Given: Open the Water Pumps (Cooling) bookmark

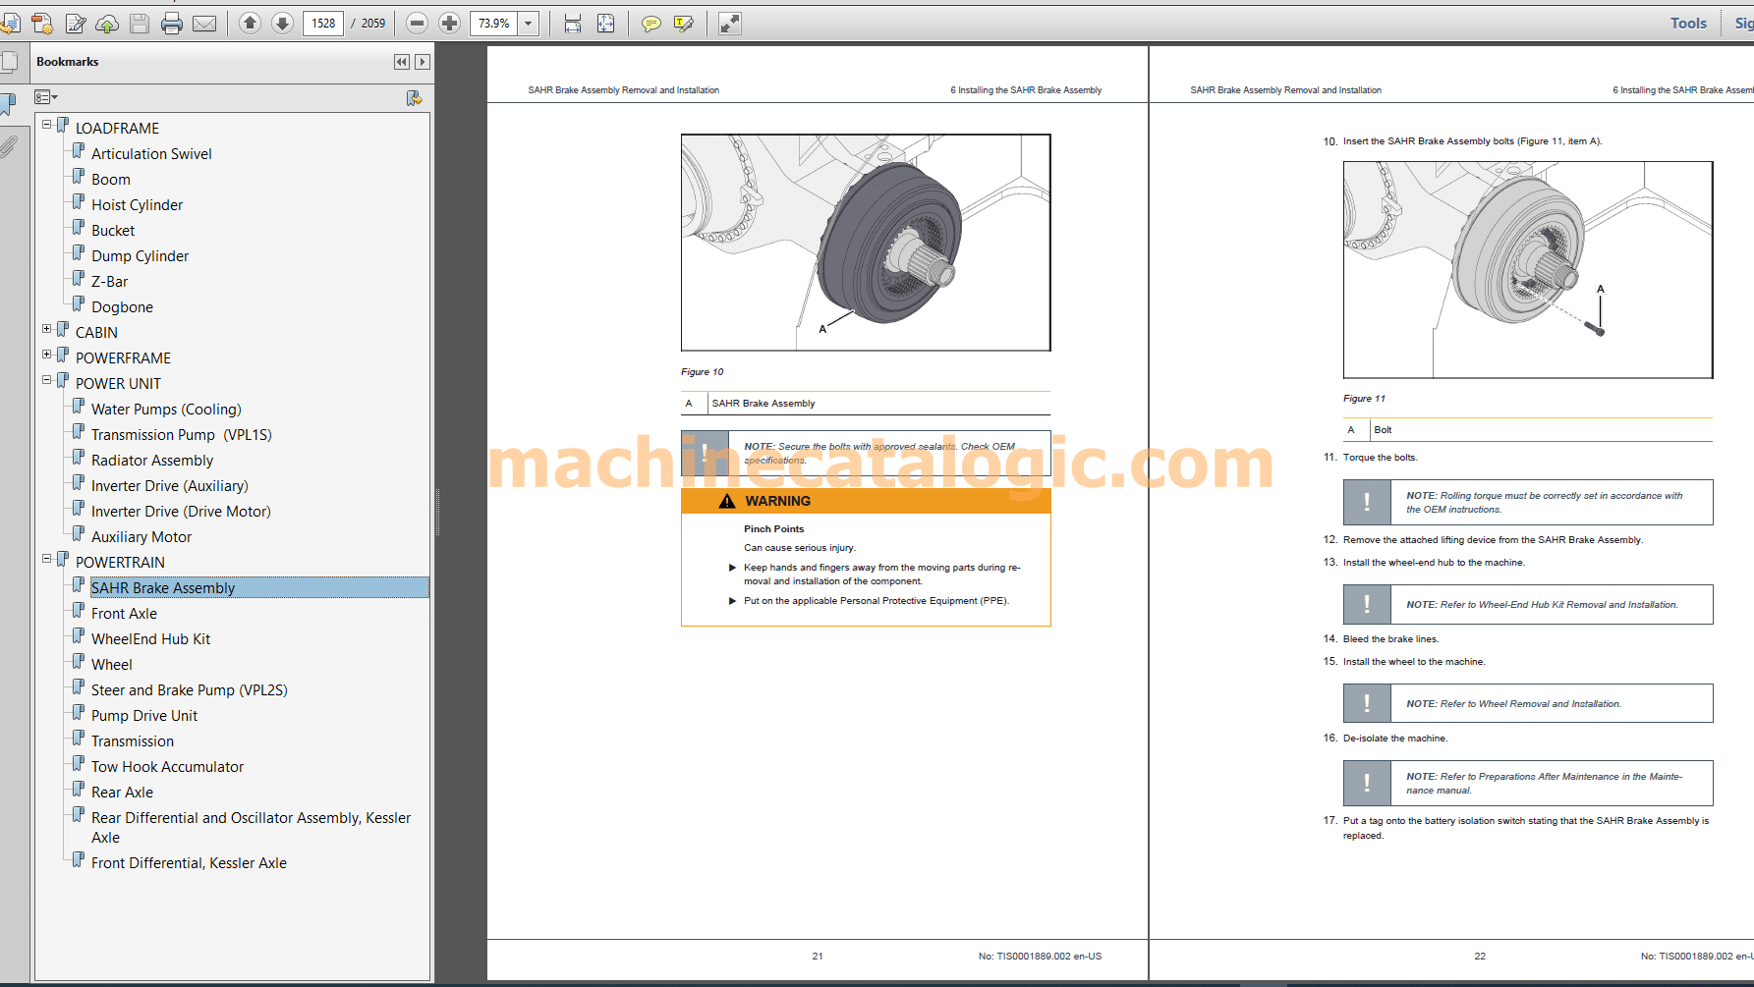Looking at the screenshot, I should coord(166,410).
